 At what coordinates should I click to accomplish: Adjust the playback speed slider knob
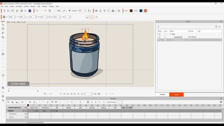(51, 94)
